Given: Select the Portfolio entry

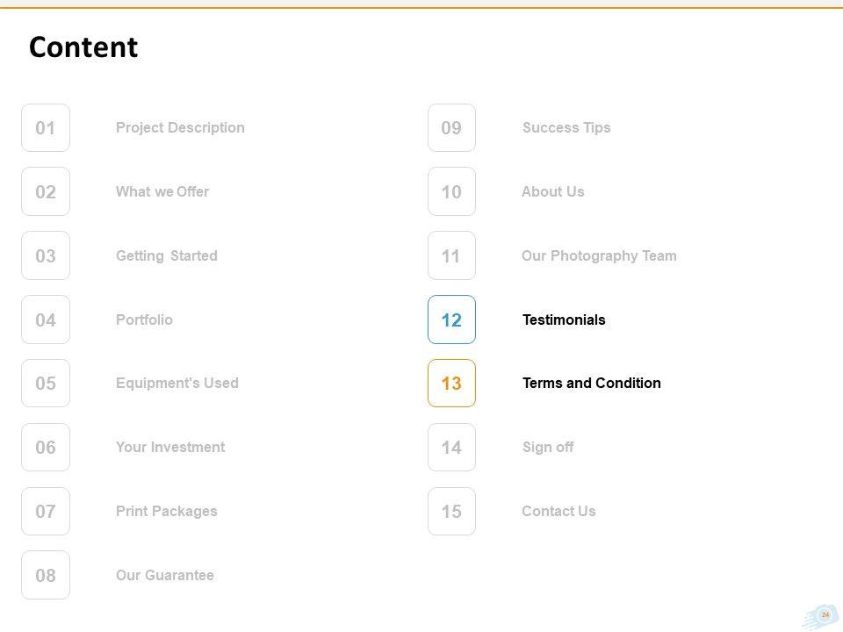Looking at the screenshot, I should (x=144, y=320).
